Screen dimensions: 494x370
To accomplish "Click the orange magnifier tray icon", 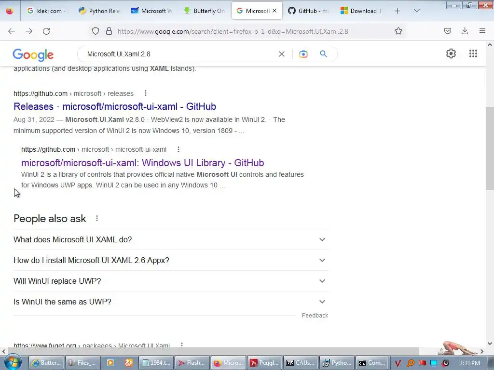I will point(410,363).
